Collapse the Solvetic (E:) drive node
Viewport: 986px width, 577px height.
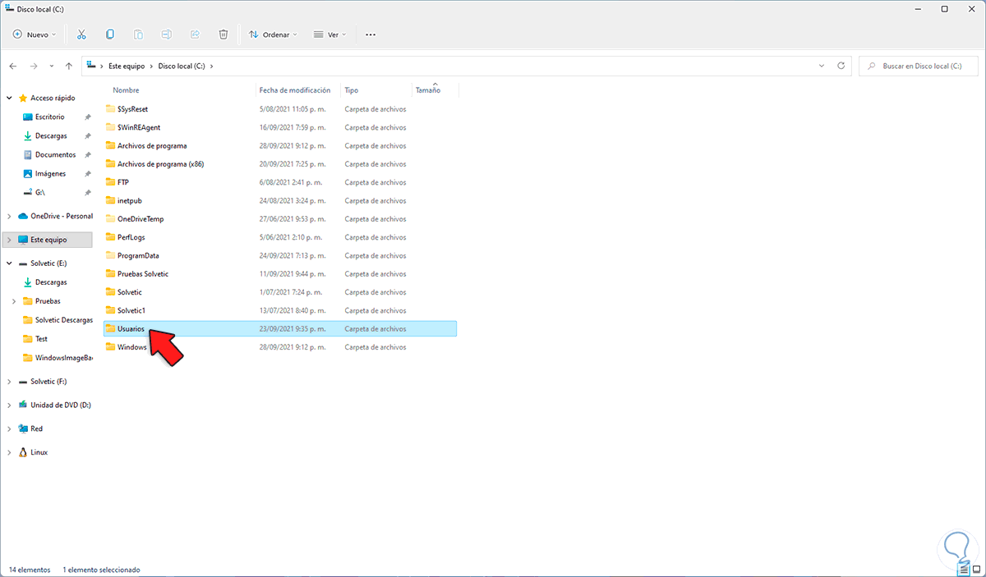(9, 263)
